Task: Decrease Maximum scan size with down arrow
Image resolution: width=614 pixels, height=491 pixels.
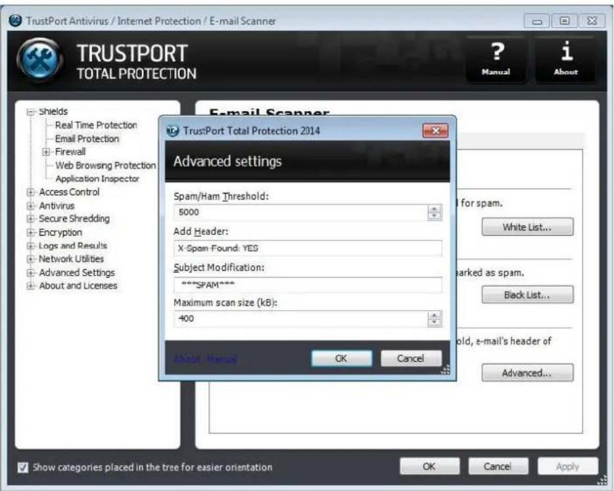Action: 435,322
